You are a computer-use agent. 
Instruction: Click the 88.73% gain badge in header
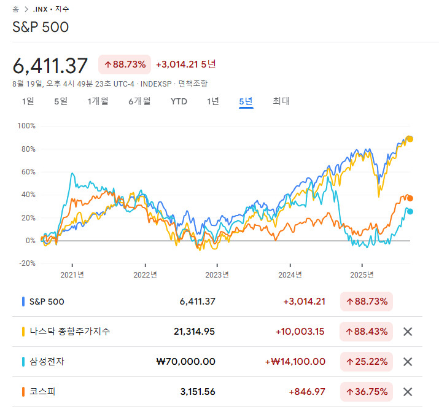click(x=125, y=64)
